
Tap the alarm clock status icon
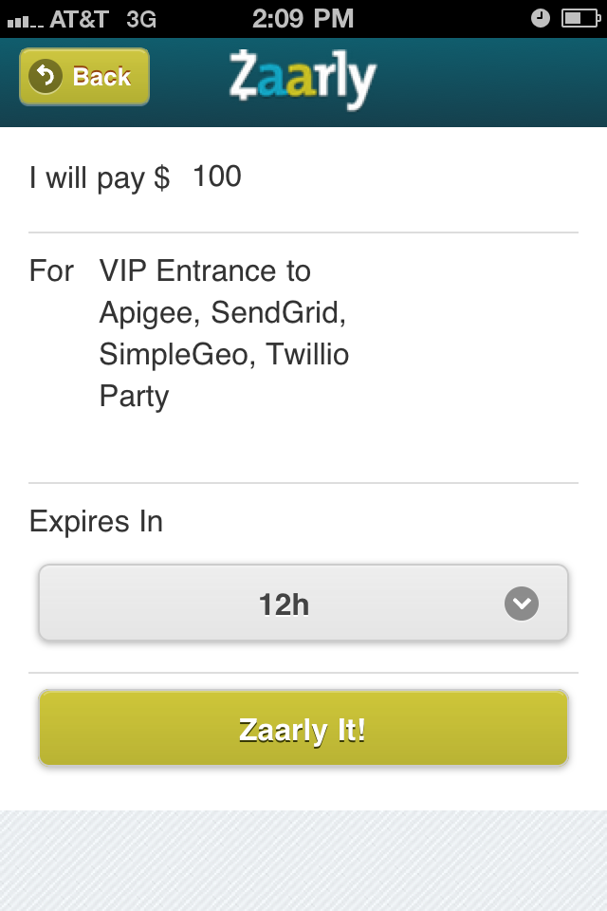point(540,18)
